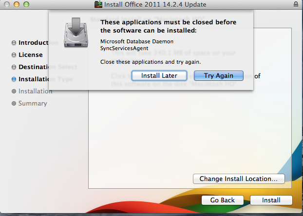Click the grey Installation step bullet
This screenshot has height=216, width=303.
(x=14, y=91)
